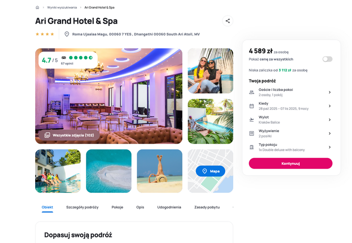Click the calendar icon next to Kiedy
Viewport: 352px width, 243px height.
[252, 106]
